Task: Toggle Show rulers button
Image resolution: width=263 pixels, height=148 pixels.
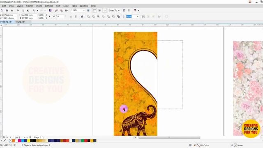Action: [x=95, y=10]
